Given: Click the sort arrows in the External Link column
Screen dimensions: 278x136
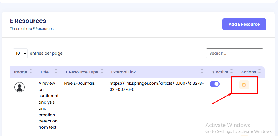Looking at the screenshot, I should 202,72.
